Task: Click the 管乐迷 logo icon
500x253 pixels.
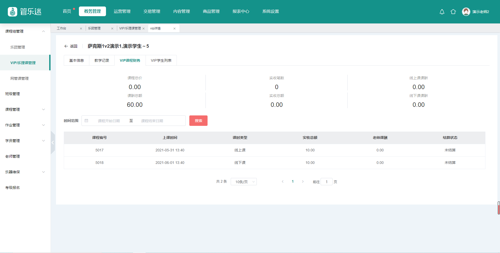Action: [x=12, y=12]
